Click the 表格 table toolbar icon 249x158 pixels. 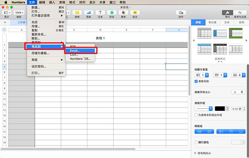point(77,13)
